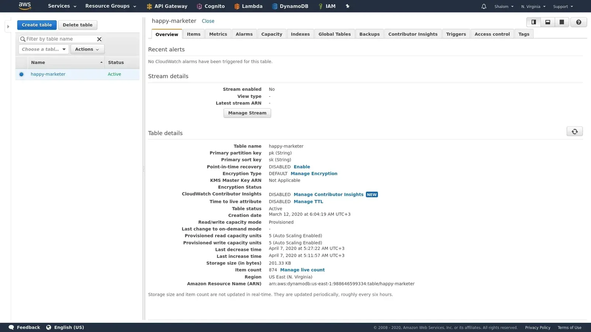Switch to side-by-side split panel layout
591x332 pixels.
point(534,22)
